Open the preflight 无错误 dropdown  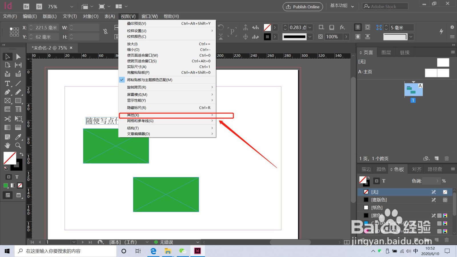[198, 242]
